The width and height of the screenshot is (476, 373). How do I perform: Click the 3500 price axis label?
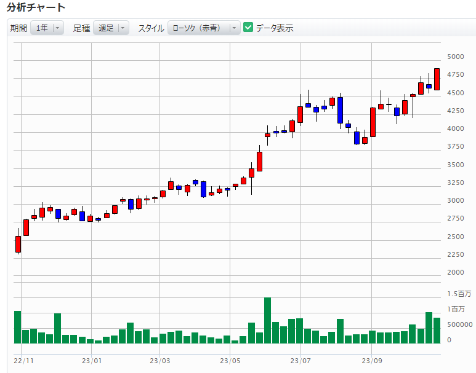[455, 165]
